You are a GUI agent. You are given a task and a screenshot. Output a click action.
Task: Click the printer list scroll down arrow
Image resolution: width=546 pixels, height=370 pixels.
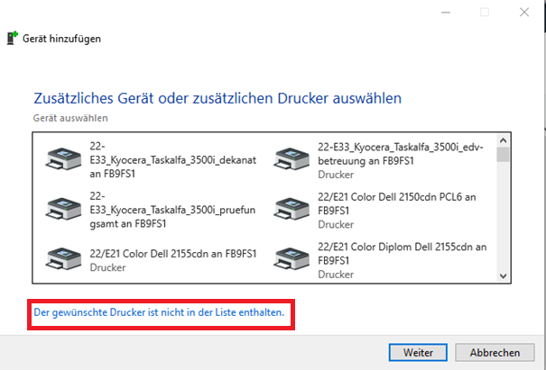(503, 275)
